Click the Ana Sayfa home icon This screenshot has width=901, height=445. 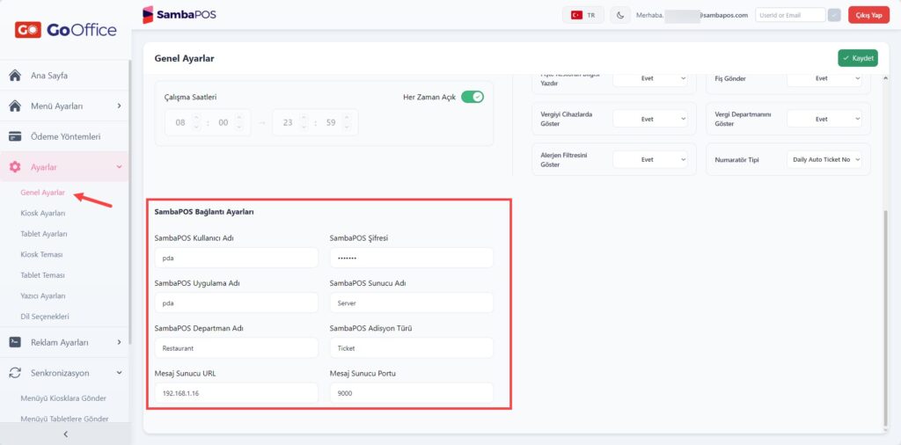point(16,76)
